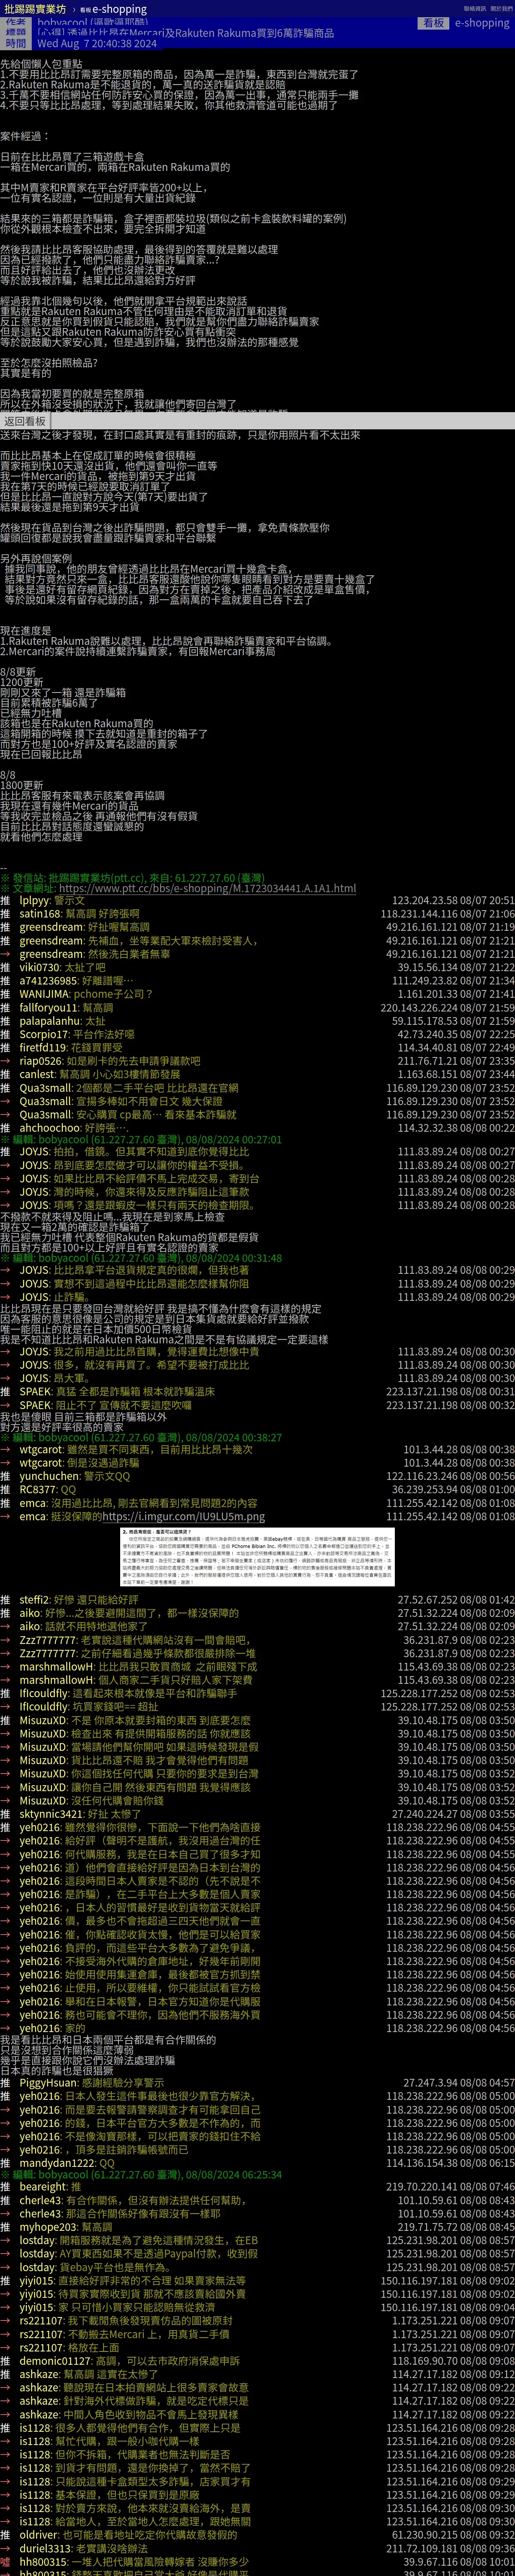Image resolution: width=515 pixels, height=2576 pixels.
Task: Click RC8377's comment 'QQ'
Action: click(68, 1489)
